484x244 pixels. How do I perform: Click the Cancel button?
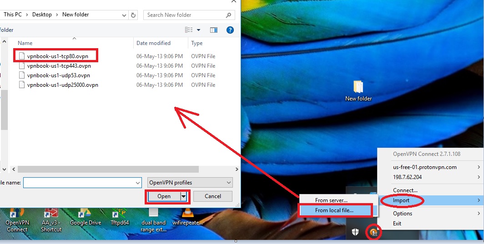tap(213, 196)
